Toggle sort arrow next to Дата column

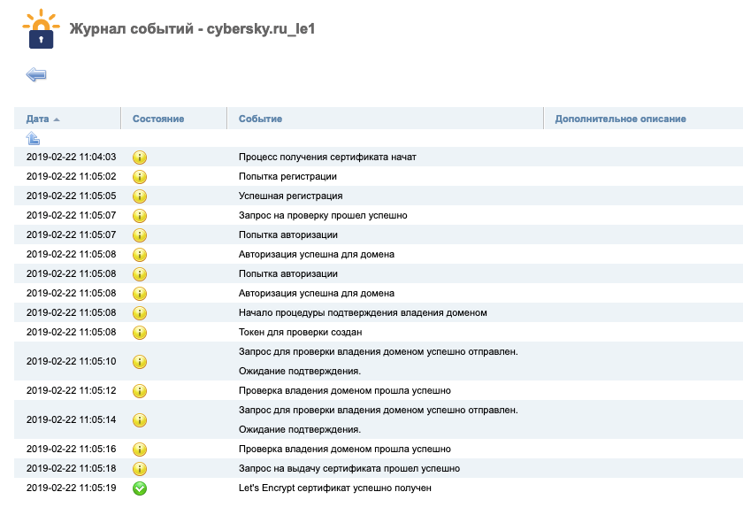point(57,119)
